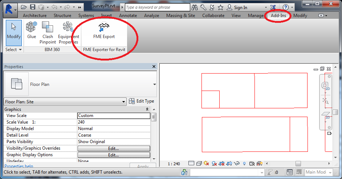Image resolution: width=342 pixels, height=179 pixels.
Task: Expand the quick access toolbar overflow arrows
Action: (x=80, y=7)
